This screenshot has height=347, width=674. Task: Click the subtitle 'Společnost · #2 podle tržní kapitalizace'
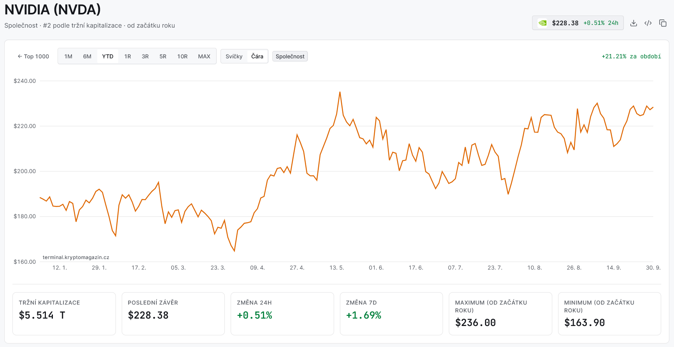[63, 25]
